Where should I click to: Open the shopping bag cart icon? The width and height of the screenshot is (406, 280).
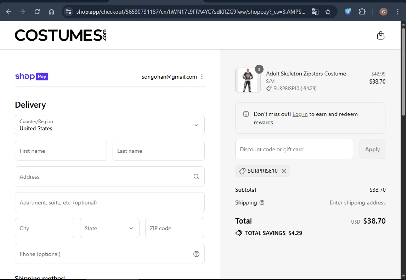pos(381,35)
